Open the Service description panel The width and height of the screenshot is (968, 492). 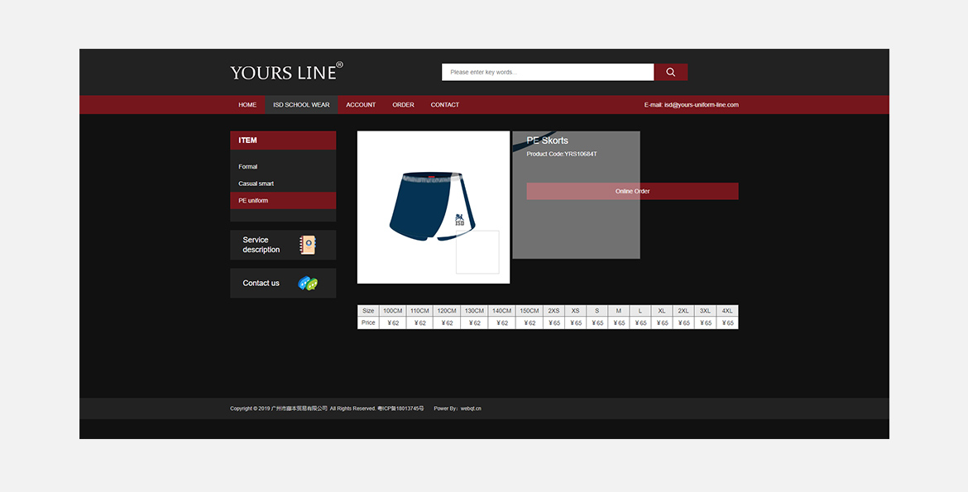(261, 245)
